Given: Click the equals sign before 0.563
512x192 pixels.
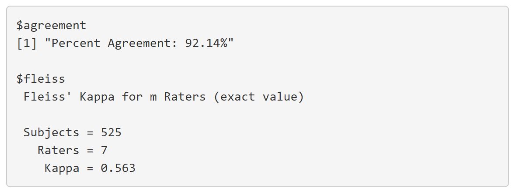Looking at the screenshot, I should (x=90, y=168).
